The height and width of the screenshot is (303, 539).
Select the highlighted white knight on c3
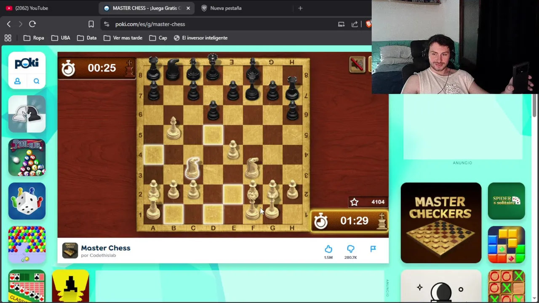click(x=193, y=169)
